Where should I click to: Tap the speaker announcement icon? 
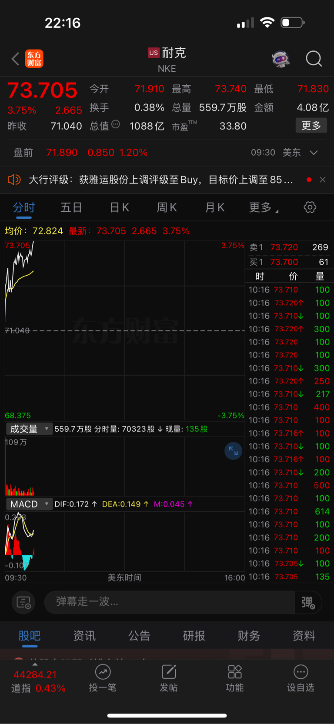click(x=14, y=180)
